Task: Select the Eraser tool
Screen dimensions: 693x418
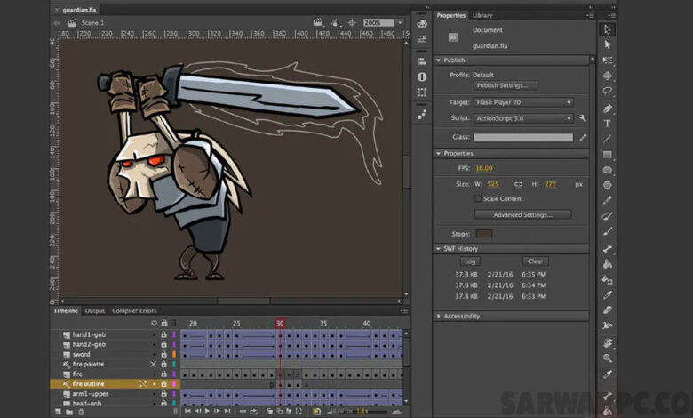Action: point(608,310)
